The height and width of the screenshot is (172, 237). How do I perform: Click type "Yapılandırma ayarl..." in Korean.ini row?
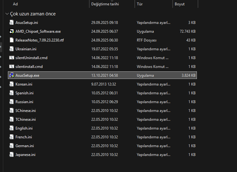point(154,84)
